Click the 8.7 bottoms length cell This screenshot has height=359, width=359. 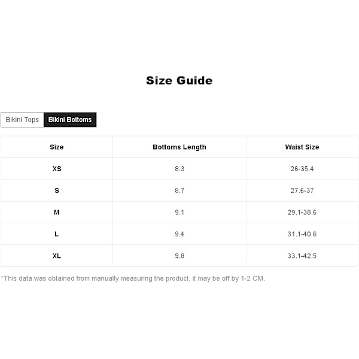point(180,190)
